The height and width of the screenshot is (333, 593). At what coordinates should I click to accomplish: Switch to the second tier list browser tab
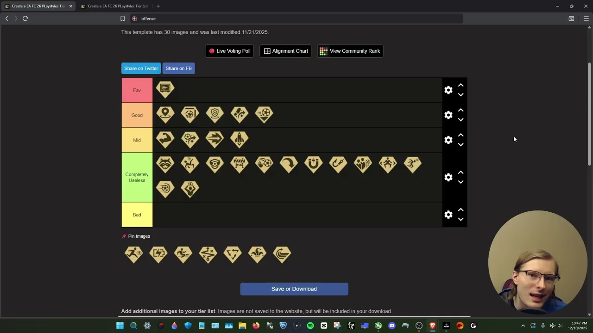tap(114, 6)
